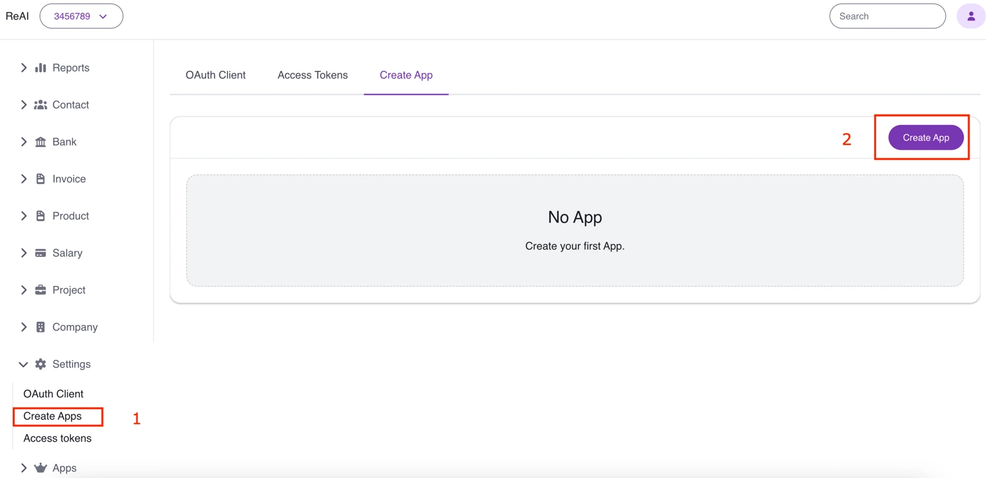Screen dimensions: 986x478
Task: Expand the Reports section chevron
Action: [24, 68]
